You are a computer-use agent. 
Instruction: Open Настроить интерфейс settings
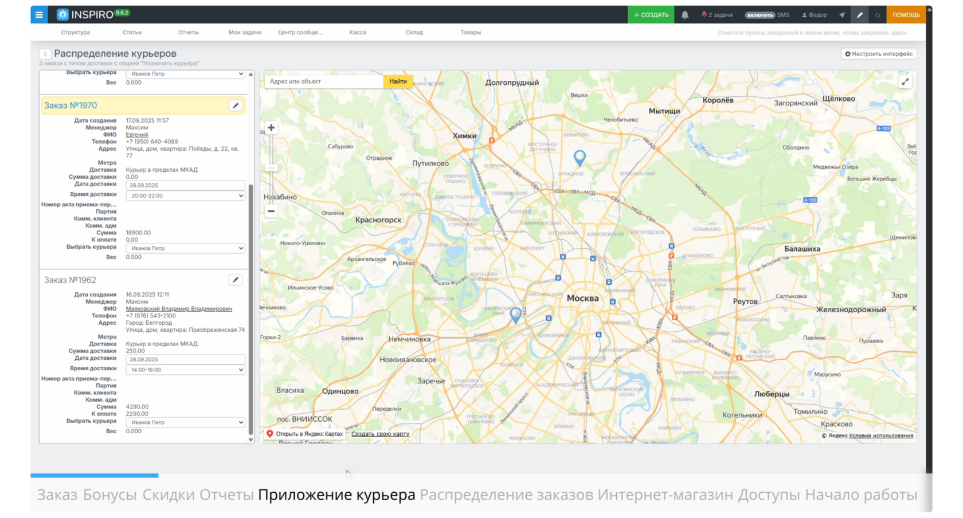[x=879, y=54]
